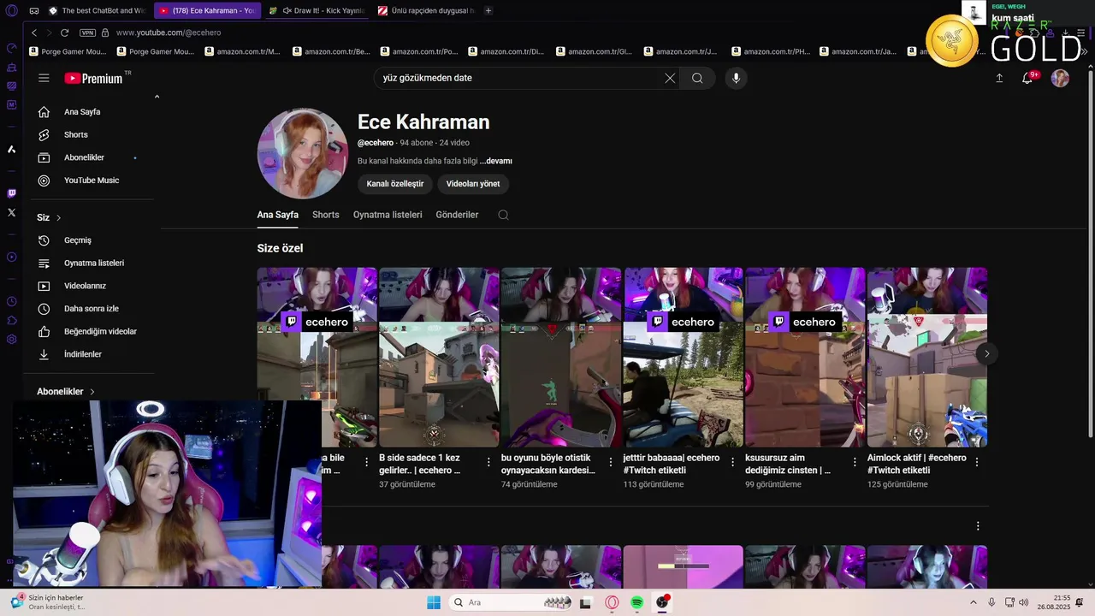Expand the Siz section chevron

(58, 218)
